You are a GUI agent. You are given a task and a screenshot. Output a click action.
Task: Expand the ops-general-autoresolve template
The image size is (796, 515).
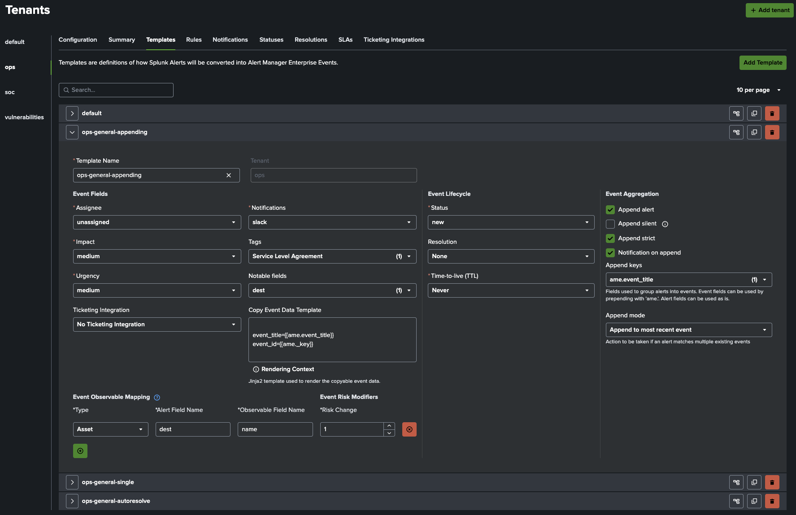tap(72, 501)
